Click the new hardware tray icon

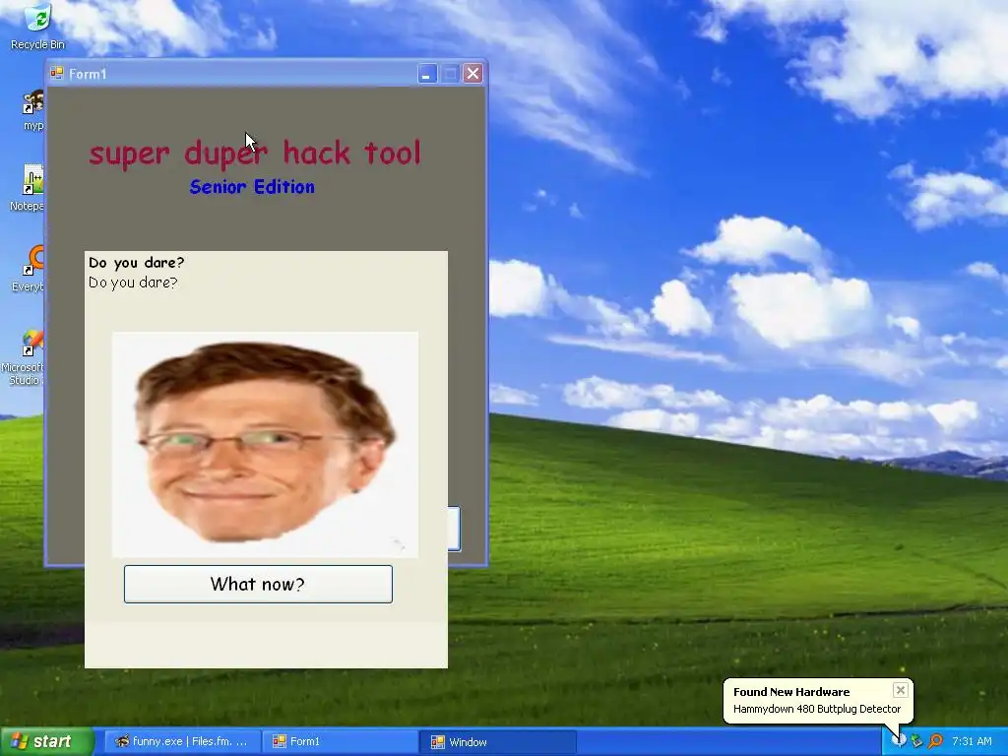899,740
